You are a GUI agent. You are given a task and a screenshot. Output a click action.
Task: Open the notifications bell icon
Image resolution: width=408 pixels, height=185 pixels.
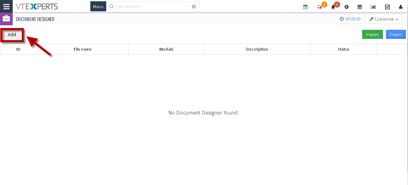(x=333, y=7)
